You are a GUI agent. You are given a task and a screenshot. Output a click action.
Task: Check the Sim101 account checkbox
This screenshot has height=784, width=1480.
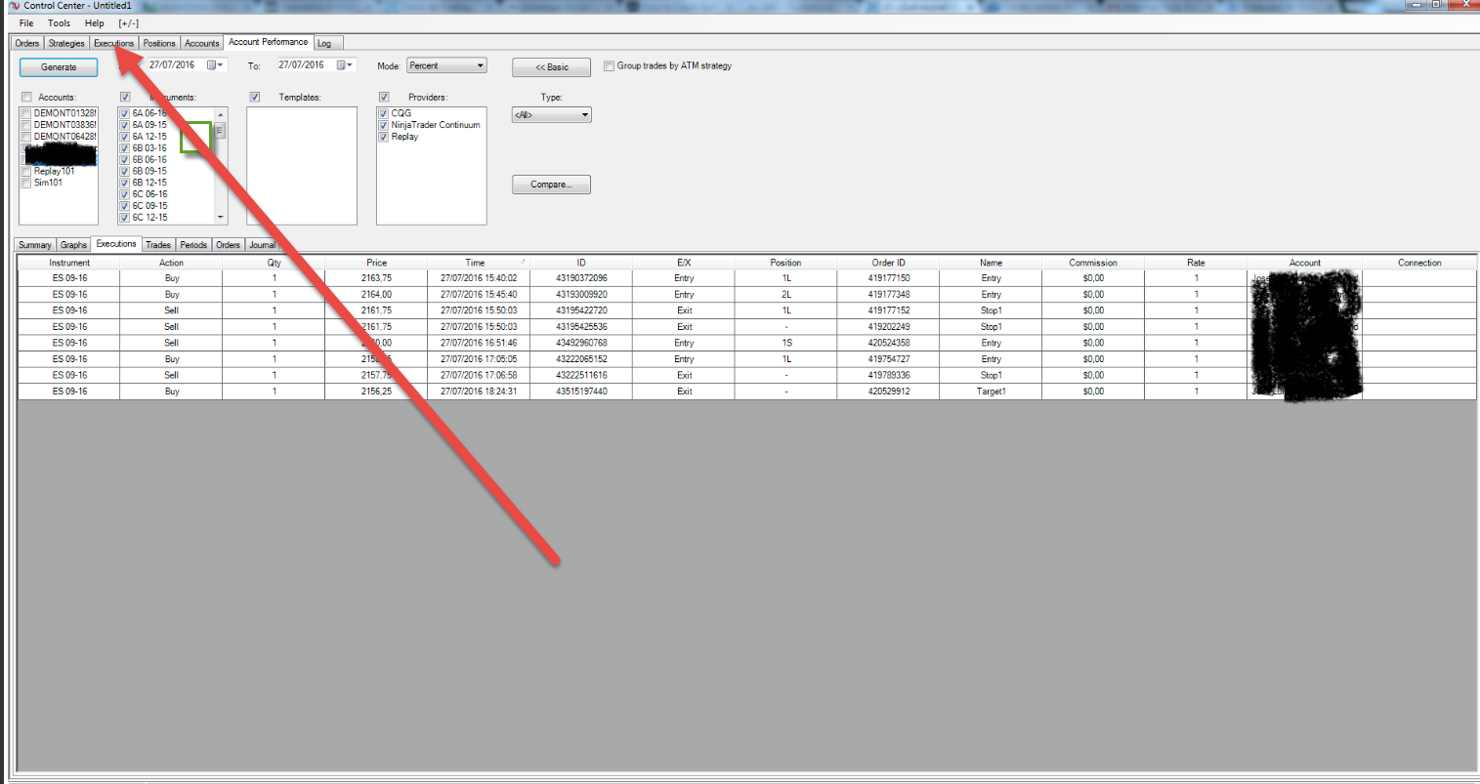[26, 183]
